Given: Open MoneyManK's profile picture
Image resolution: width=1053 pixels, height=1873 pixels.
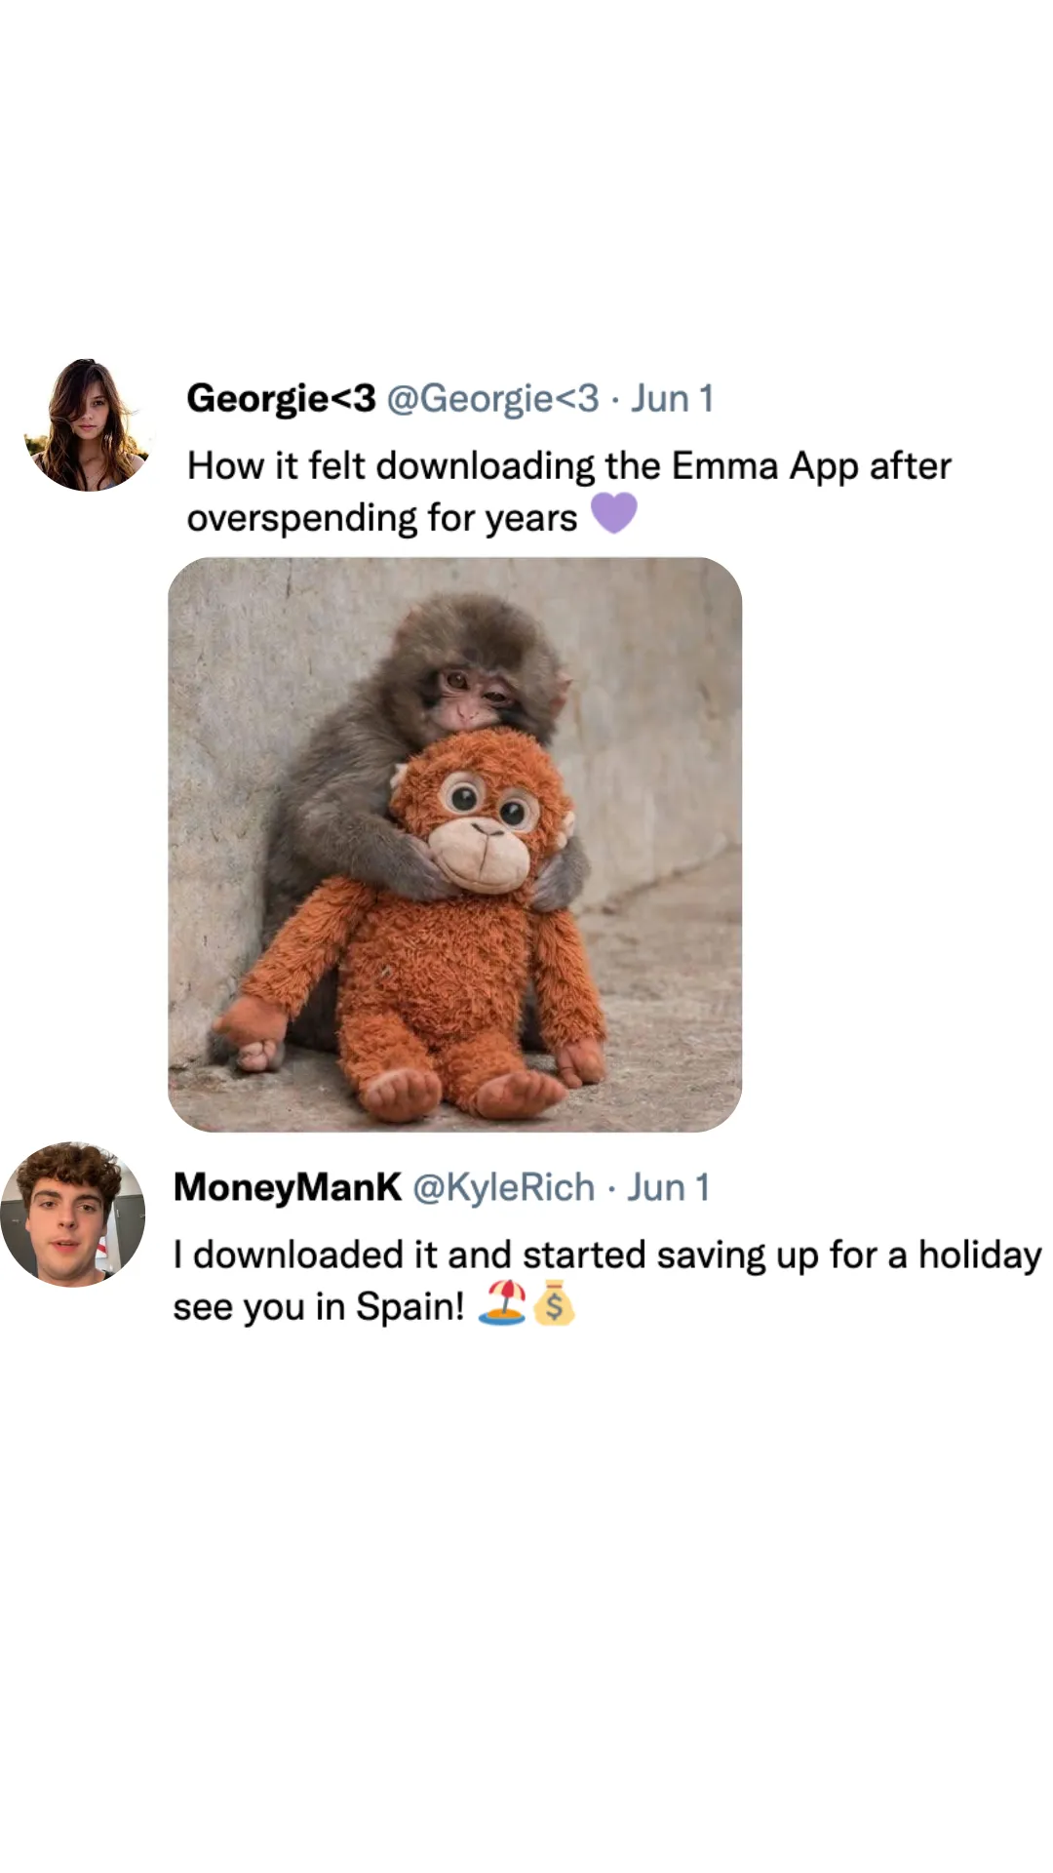Looking at the screenshot, I should [x=73, y=1215].
